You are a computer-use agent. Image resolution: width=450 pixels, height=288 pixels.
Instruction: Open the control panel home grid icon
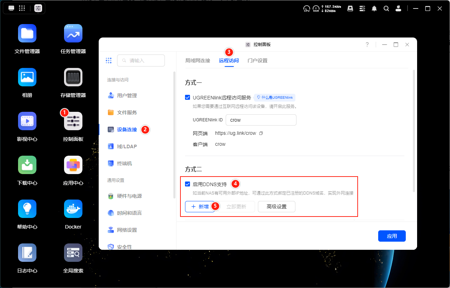109,61
